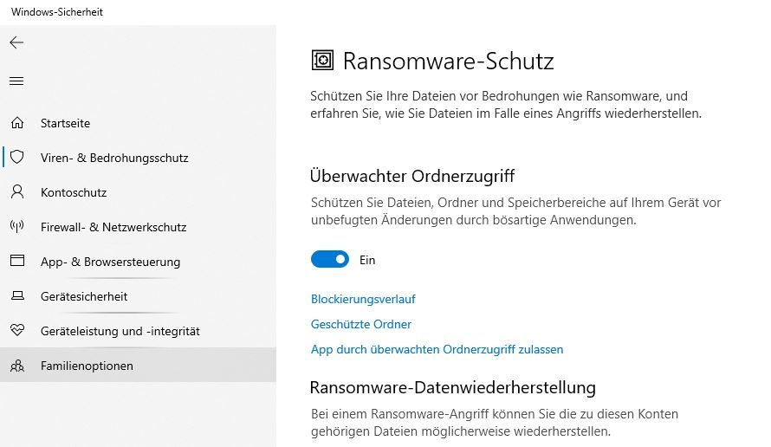Open the Geschützte Ordner link
The image size is (771, 447).
point(361,324)
